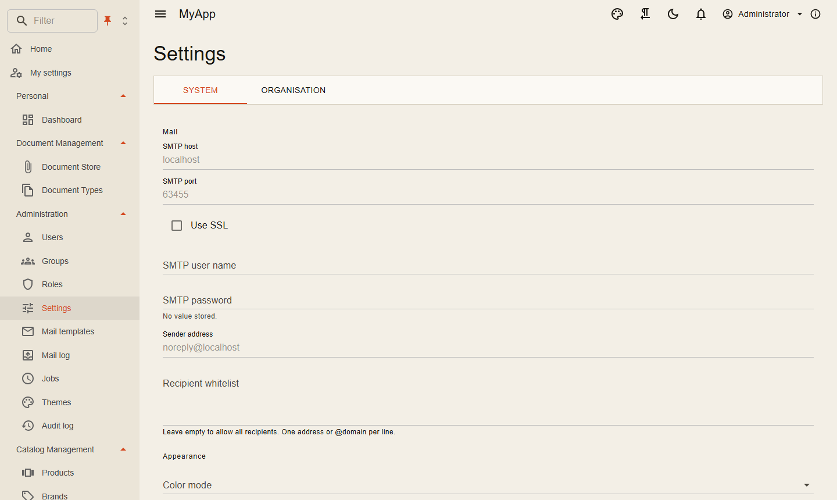Click the Themes palette icon in sidebar
Image resolution: width=837 pixels, height=500 pixels.
[x=28, y=402]
